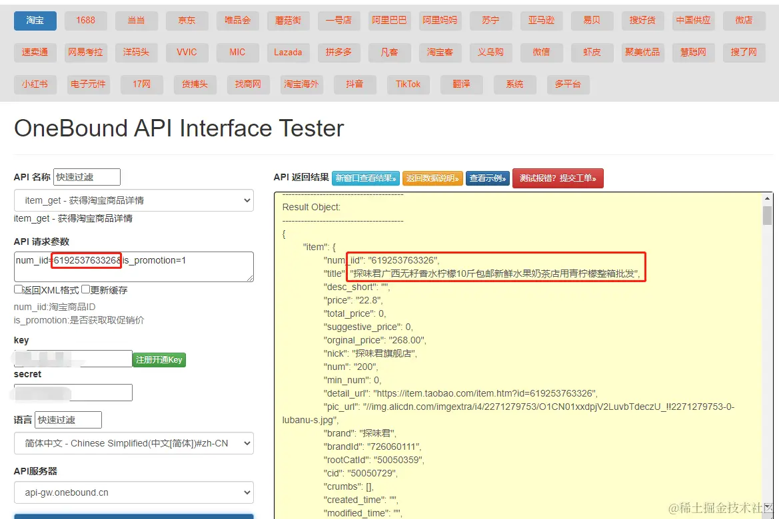The width and height of the screenshot is (779, 519).
Task: Click the "price": "22.8" line
Action: (x=353, y=300)
